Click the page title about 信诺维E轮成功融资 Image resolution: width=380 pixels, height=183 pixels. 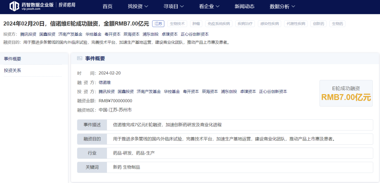tap(76, 24)
